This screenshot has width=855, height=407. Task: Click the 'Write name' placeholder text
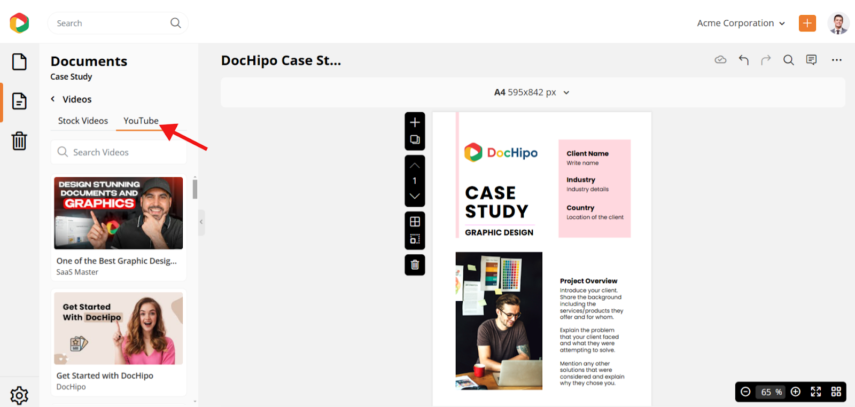(x=582, y=163)
